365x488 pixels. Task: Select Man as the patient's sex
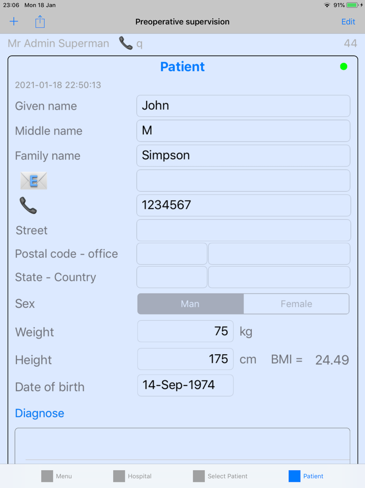(x=190, y=304)
